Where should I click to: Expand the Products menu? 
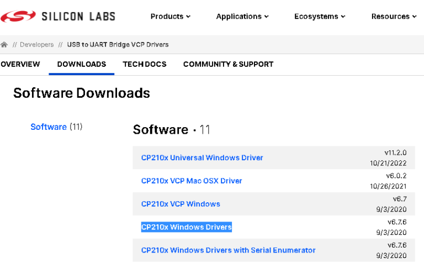171,17
